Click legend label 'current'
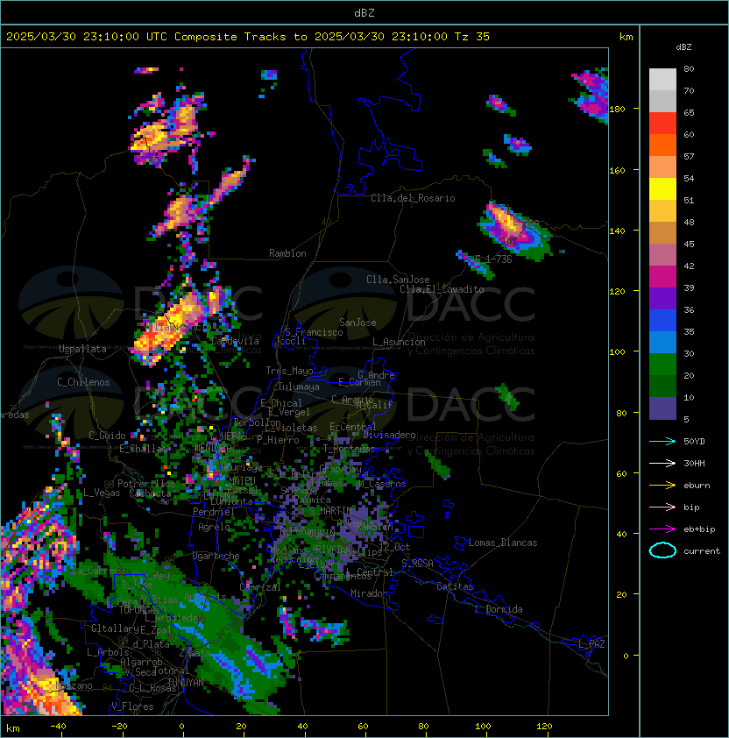Image resolution: width=729 pixels, height=738 pixels. point(702,551)
